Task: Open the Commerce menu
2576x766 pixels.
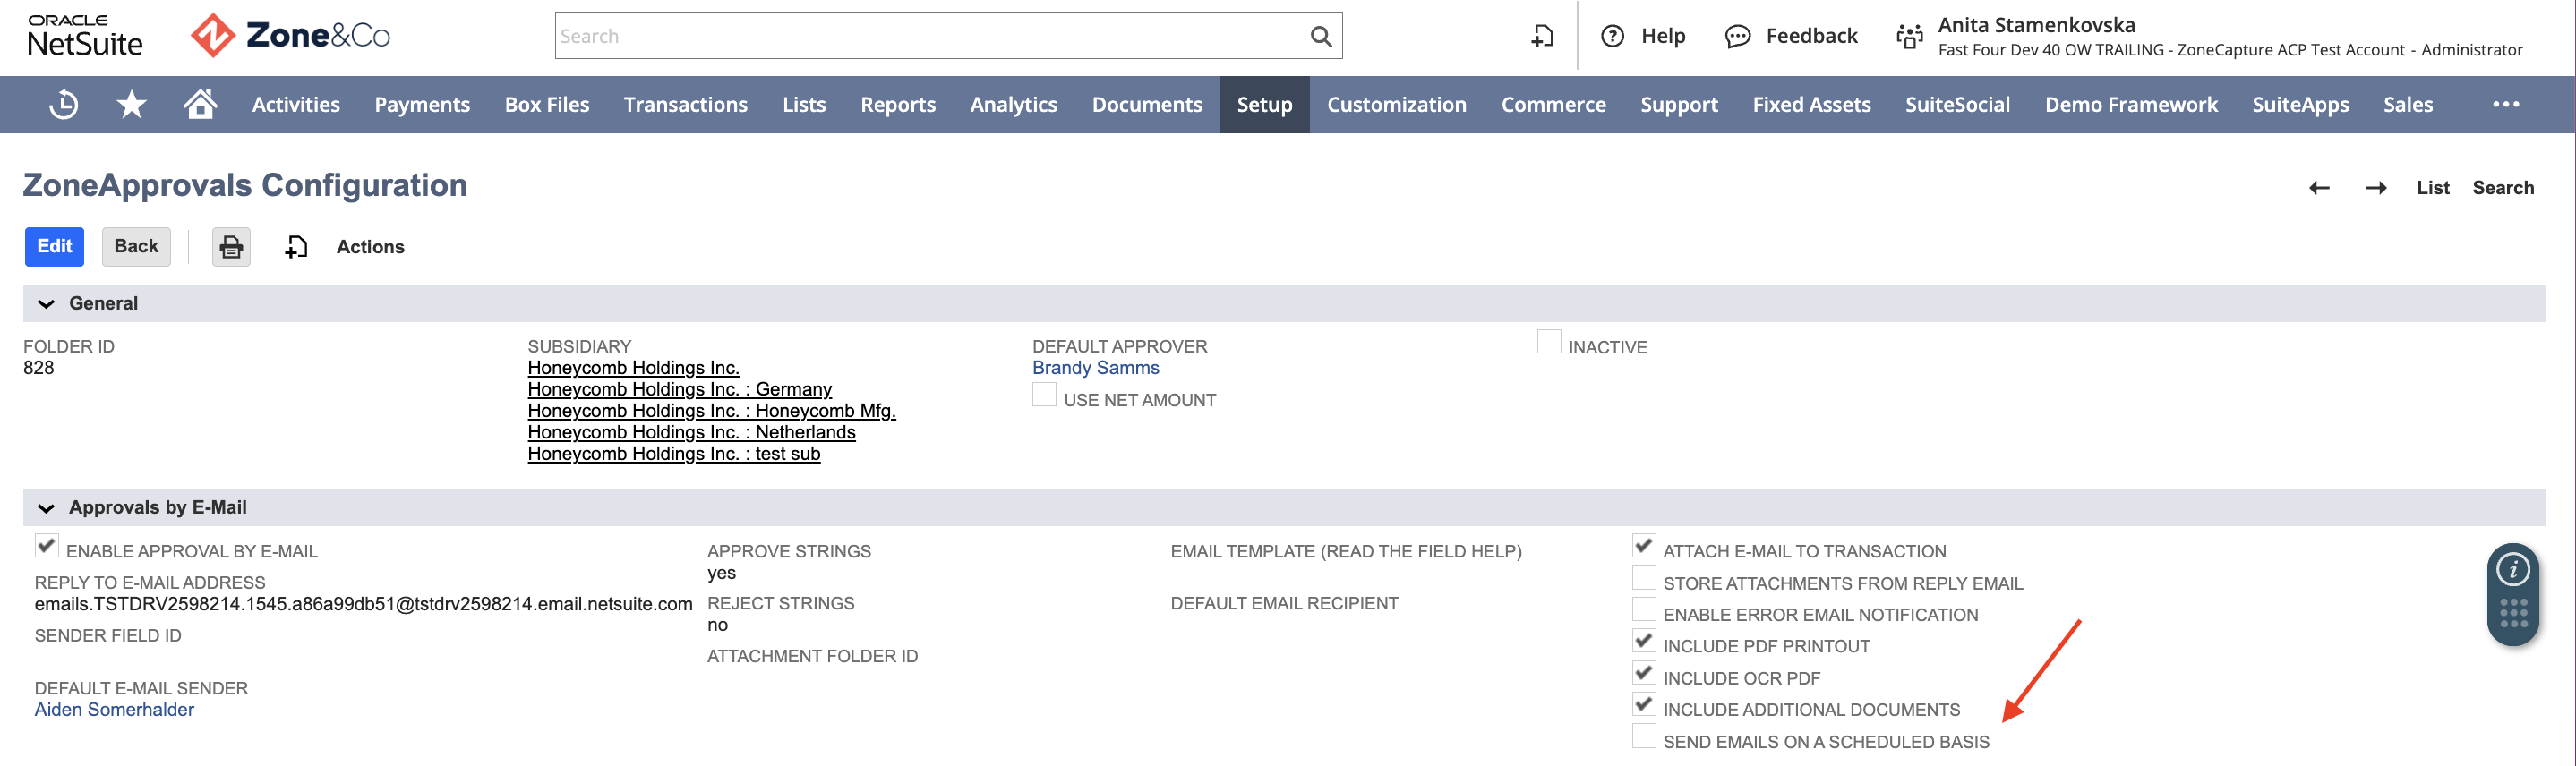Action: (x=1553, y=104)
